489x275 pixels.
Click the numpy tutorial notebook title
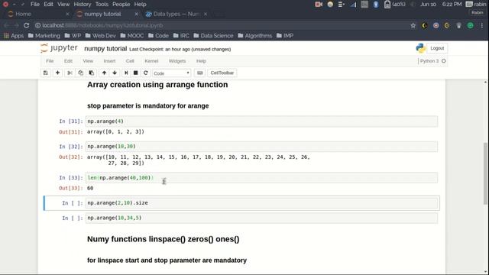point(105,49)
